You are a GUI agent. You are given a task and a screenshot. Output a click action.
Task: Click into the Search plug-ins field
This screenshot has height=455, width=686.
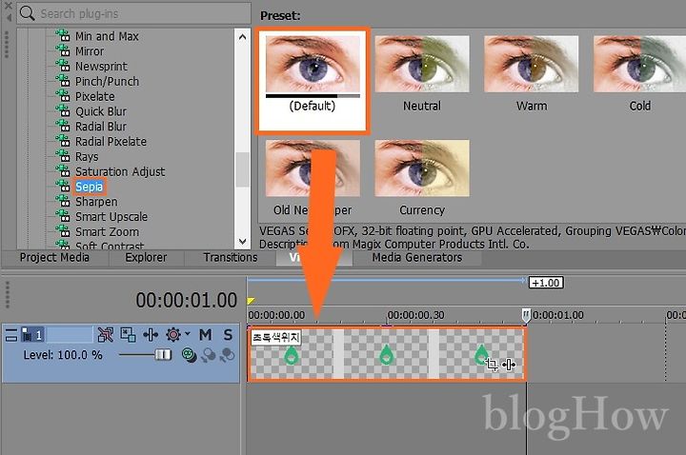click(x=133, y=13)
